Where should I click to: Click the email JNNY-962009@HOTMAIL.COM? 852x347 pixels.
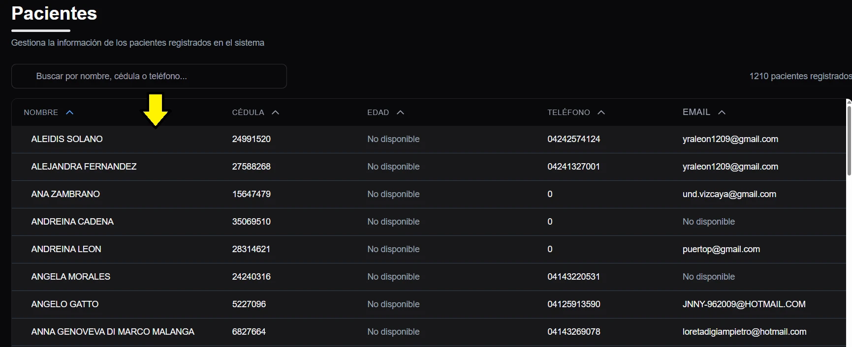(x=744, y=304)
